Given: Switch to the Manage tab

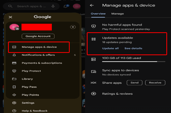Looking at the screenshot, I should (117, 14).
